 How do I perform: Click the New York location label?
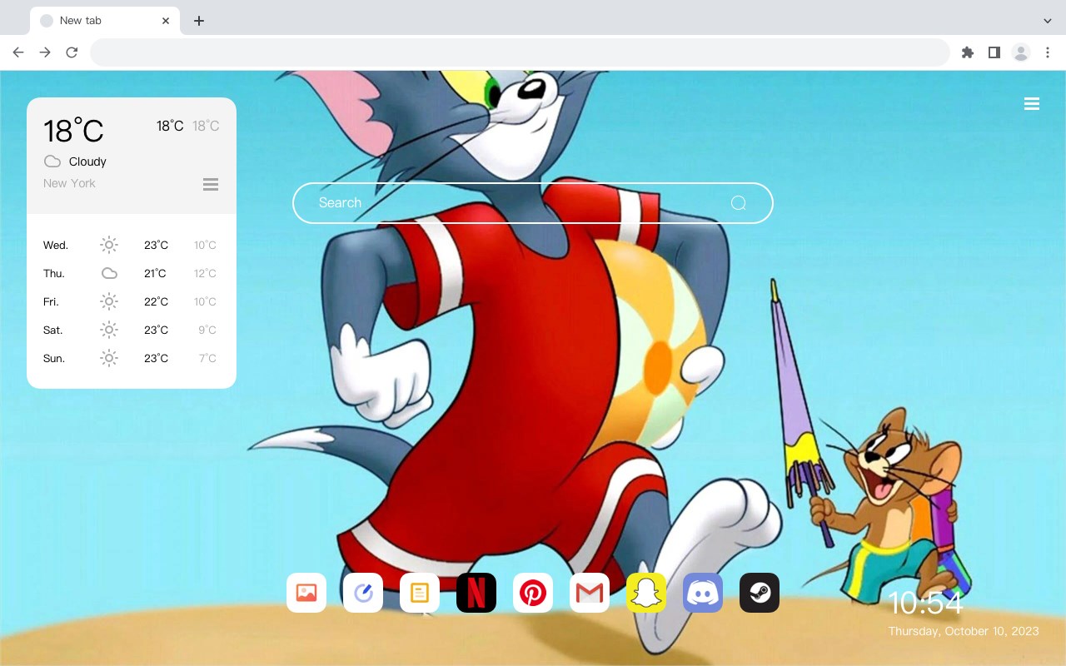point(69,183)
